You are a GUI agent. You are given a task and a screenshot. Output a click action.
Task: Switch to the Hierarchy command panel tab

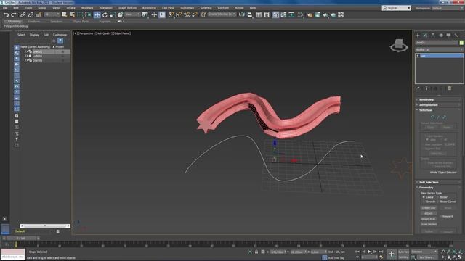pyautogui.click(x=433, y=36)
